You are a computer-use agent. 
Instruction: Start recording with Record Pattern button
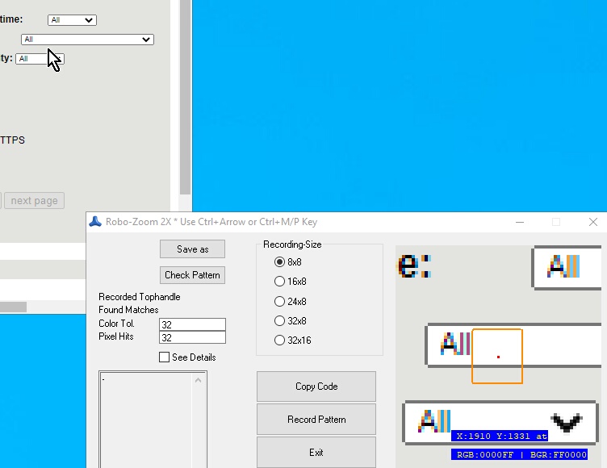[316, 420]
